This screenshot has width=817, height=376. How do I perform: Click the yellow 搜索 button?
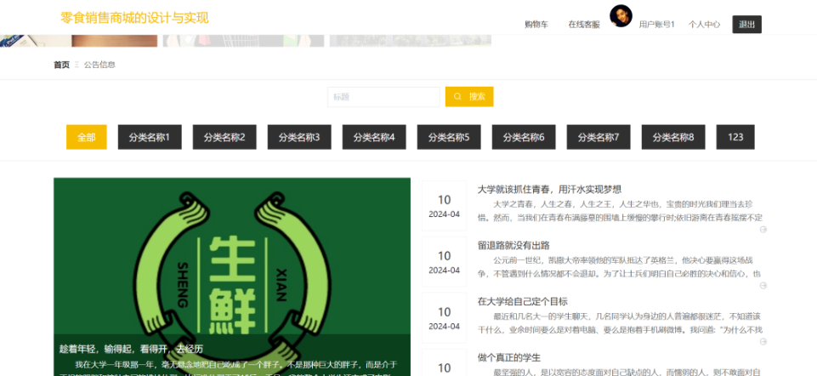click(x=469, y=96)
